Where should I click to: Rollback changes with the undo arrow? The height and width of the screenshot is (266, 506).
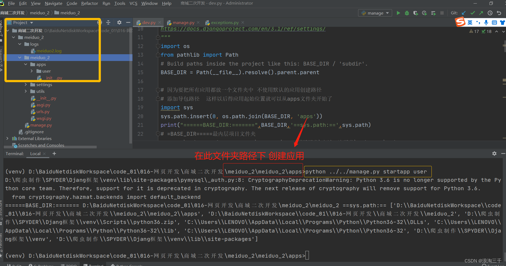(x=499, y=13)
